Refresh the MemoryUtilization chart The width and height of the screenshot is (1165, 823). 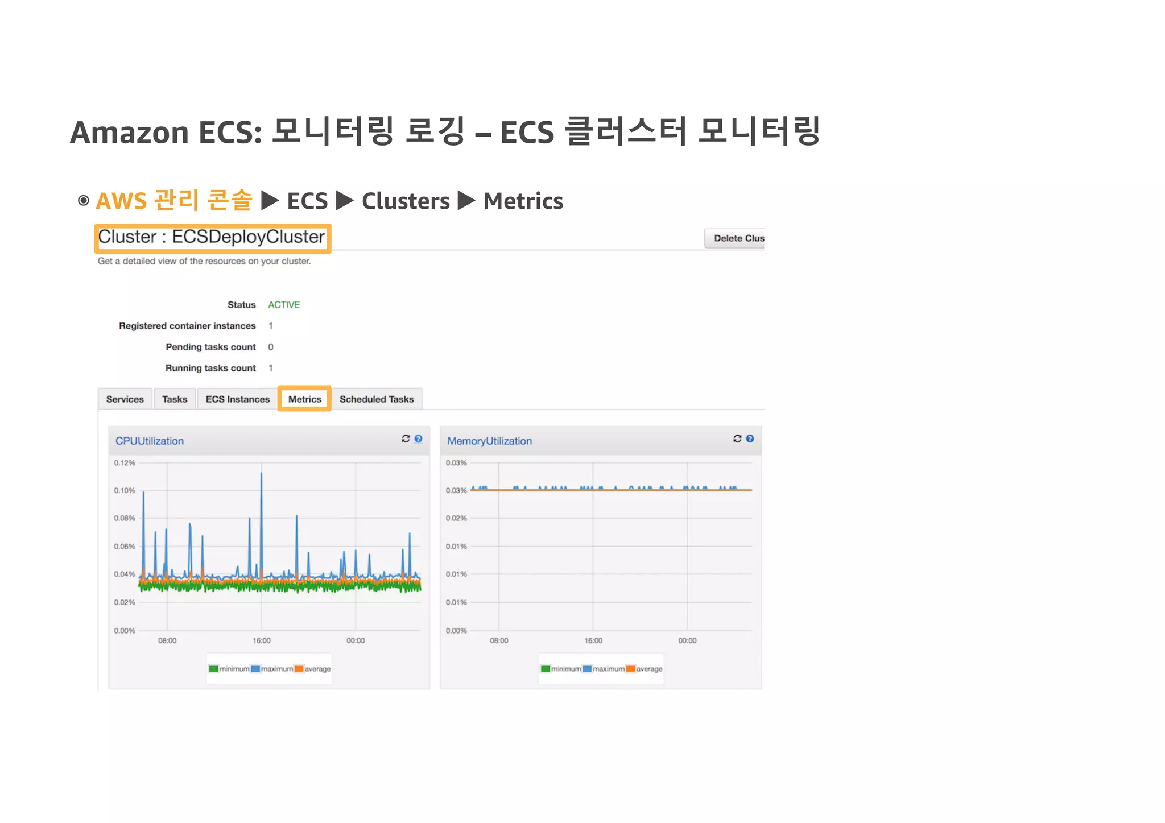tap(737, 439)
